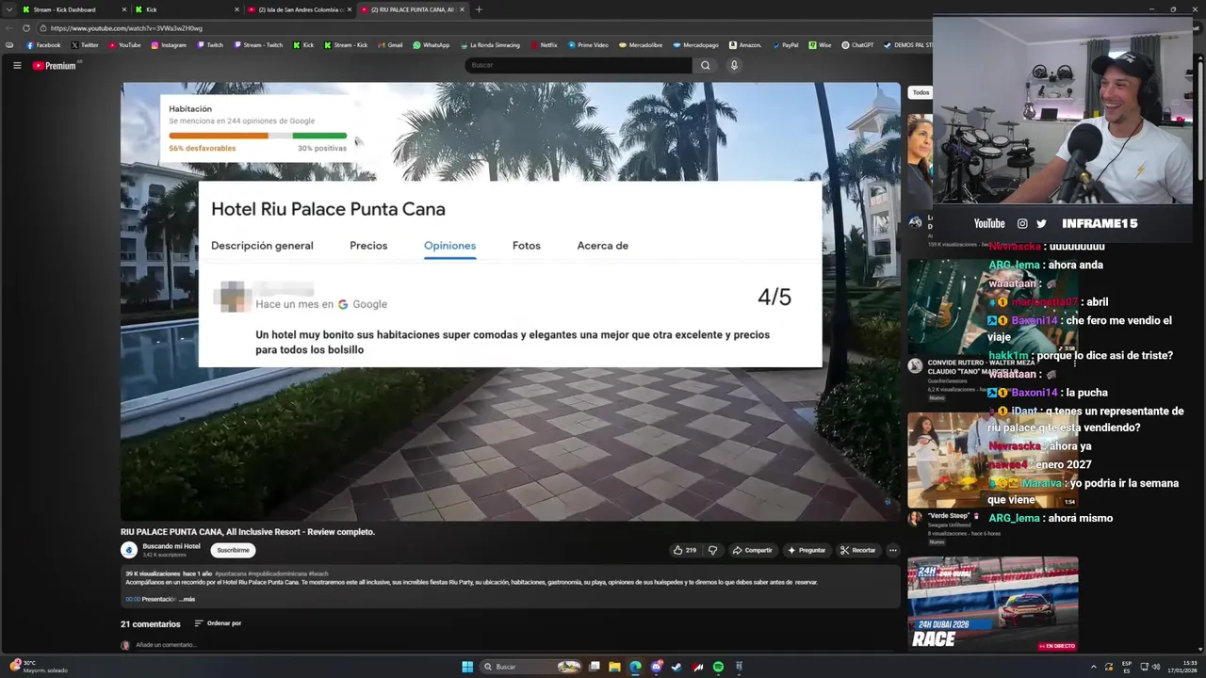Open the Wise bookmark
This screenshot has height=678, width=1206.
click(x=820, y=45)
